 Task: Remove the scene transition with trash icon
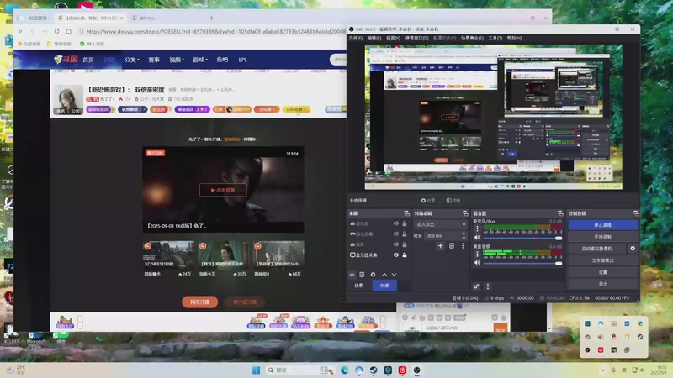coord(452,245)
